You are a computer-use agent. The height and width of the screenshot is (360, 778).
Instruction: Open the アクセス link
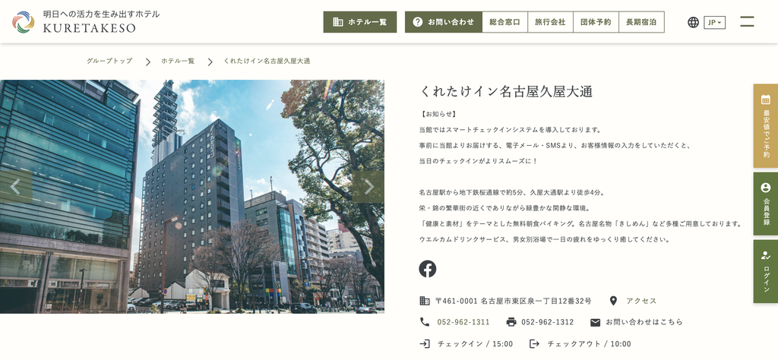[641, 301]
